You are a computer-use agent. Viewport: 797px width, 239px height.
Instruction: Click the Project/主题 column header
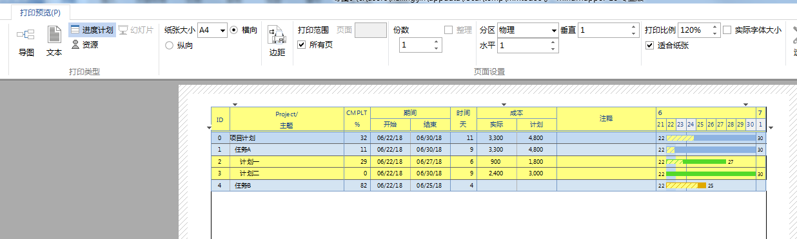point(286,119)
